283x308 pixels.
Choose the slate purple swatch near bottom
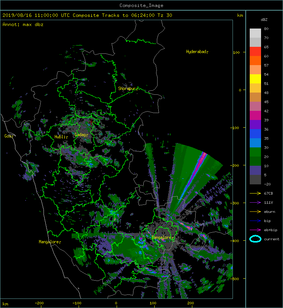tap(255, 170)
